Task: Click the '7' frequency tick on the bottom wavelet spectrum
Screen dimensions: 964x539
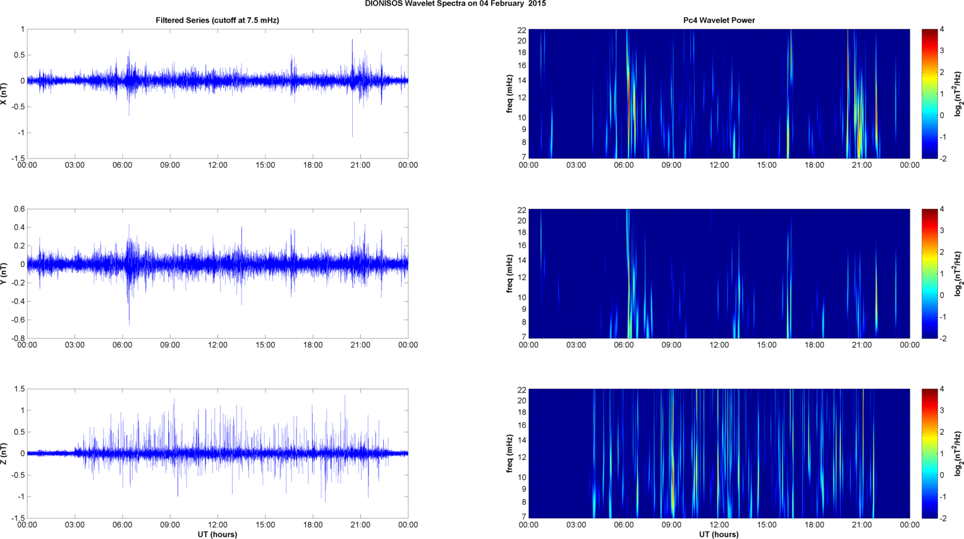Action: [x=524, y=516]
